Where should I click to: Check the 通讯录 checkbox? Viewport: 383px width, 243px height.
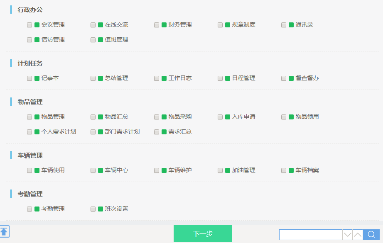(x=284, y=25)
